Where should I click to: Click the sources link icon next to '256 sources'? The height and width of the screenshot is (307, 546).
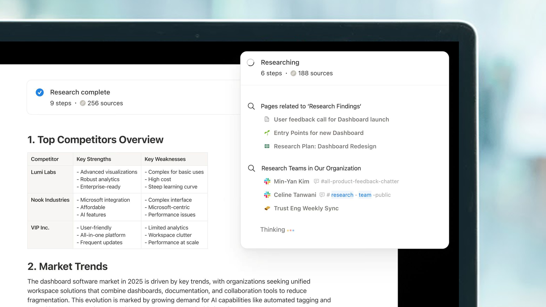tap(83, 103)
